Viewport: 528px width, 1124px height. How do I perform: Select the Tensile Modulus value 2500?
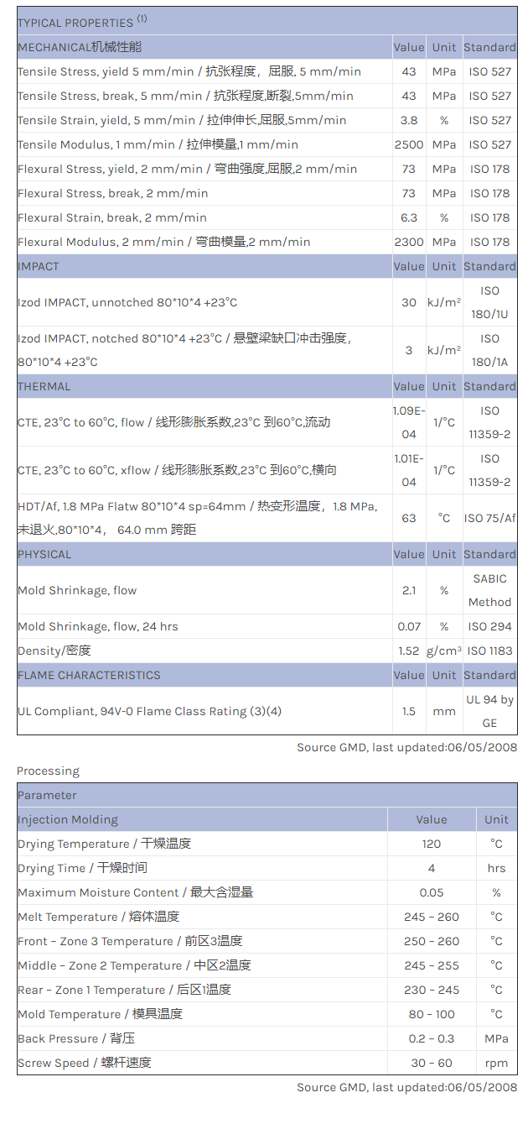[409, 144]
